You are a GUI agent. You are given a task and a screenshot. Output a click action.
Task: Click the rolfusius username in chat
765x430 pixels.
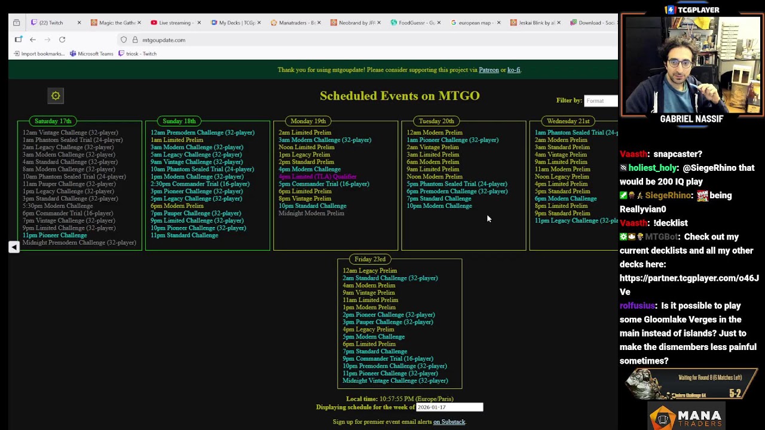coord(637,306)
